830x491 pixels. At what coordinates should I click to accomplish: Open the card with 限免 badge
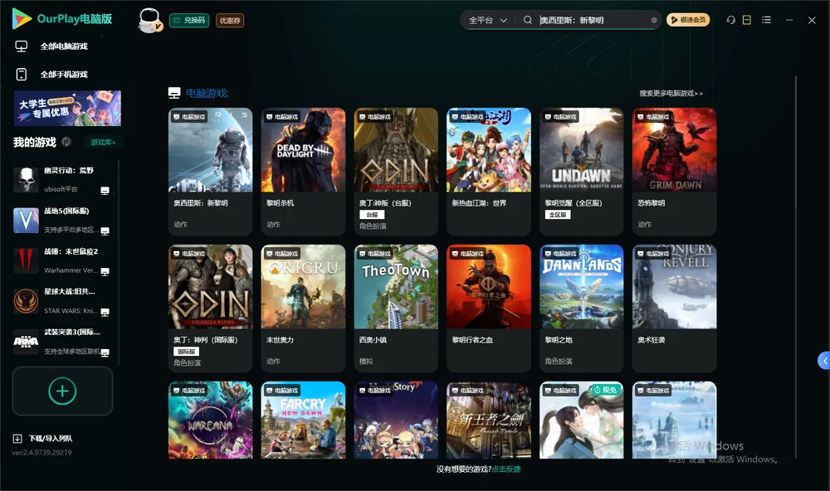coord(581,421)
